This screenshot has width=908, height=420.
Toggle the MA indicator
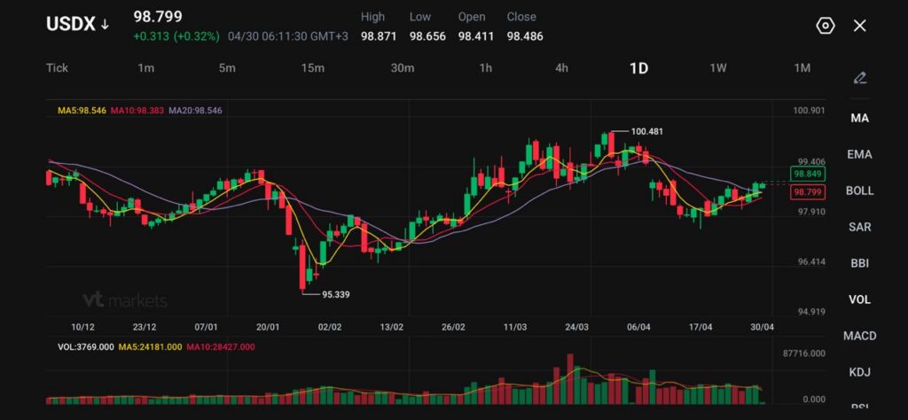pyautogui.click(x=859, y=118)
